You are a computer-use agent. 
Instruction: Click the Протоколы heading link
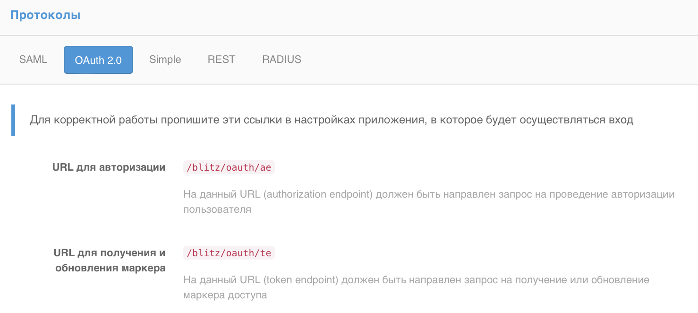pos(45,15)
